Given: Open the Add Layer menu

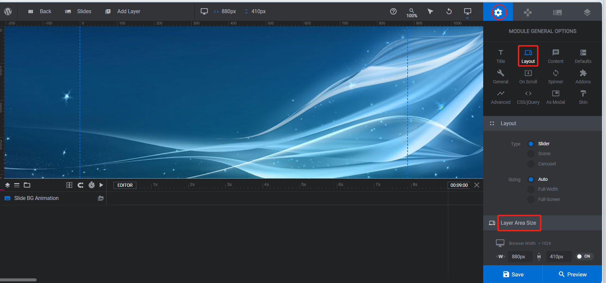Looking at the screenshot, I should [x=123, y=12].
